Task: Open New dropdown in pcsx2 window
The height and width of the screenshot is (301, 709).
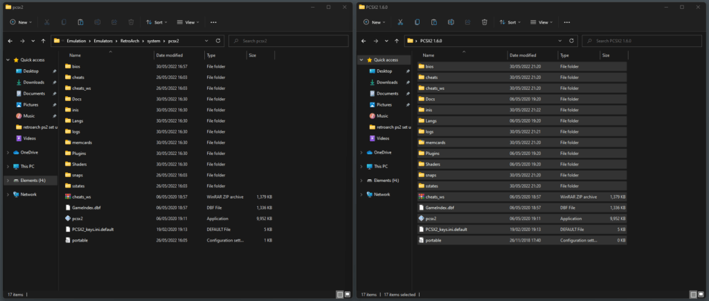Action: click(21, 22)
